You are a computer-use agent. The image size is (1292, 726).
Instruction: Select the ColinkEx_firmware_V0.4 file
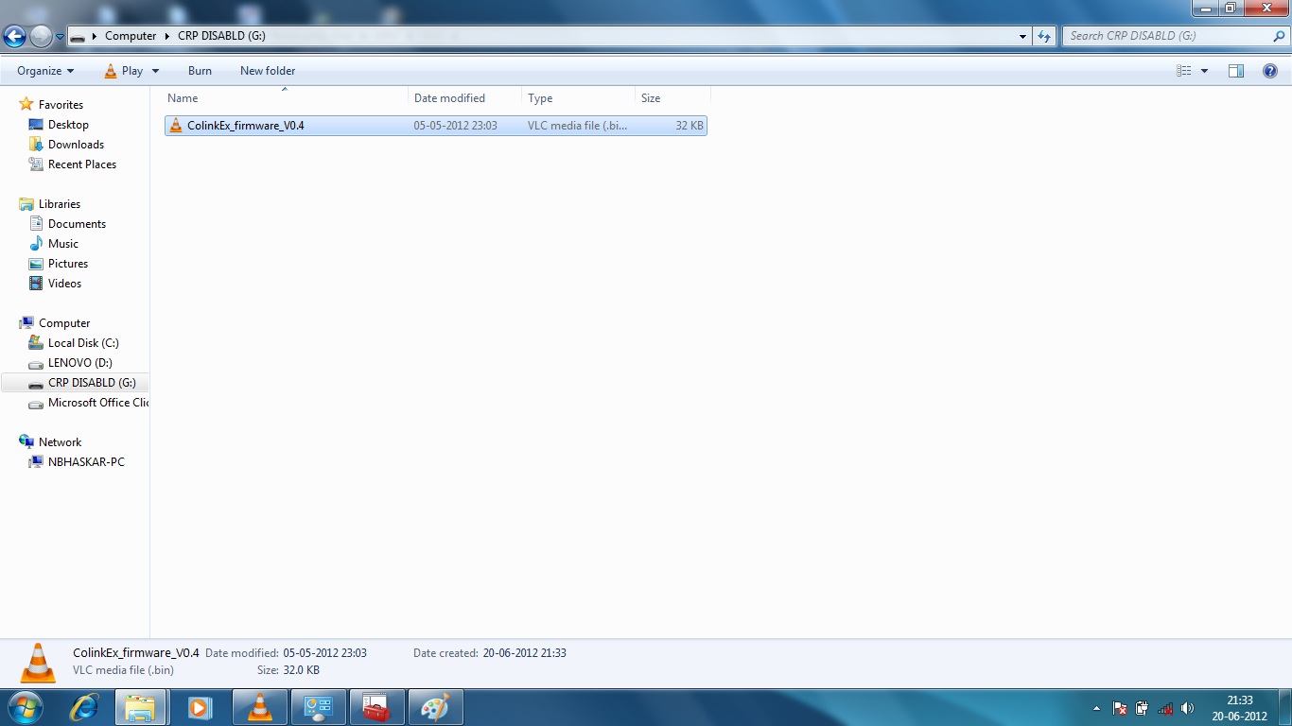click(x=435, y=126)
